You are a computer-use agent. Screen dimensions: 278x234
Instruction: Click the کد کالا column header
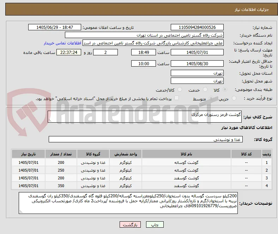[x=246, y=154]
